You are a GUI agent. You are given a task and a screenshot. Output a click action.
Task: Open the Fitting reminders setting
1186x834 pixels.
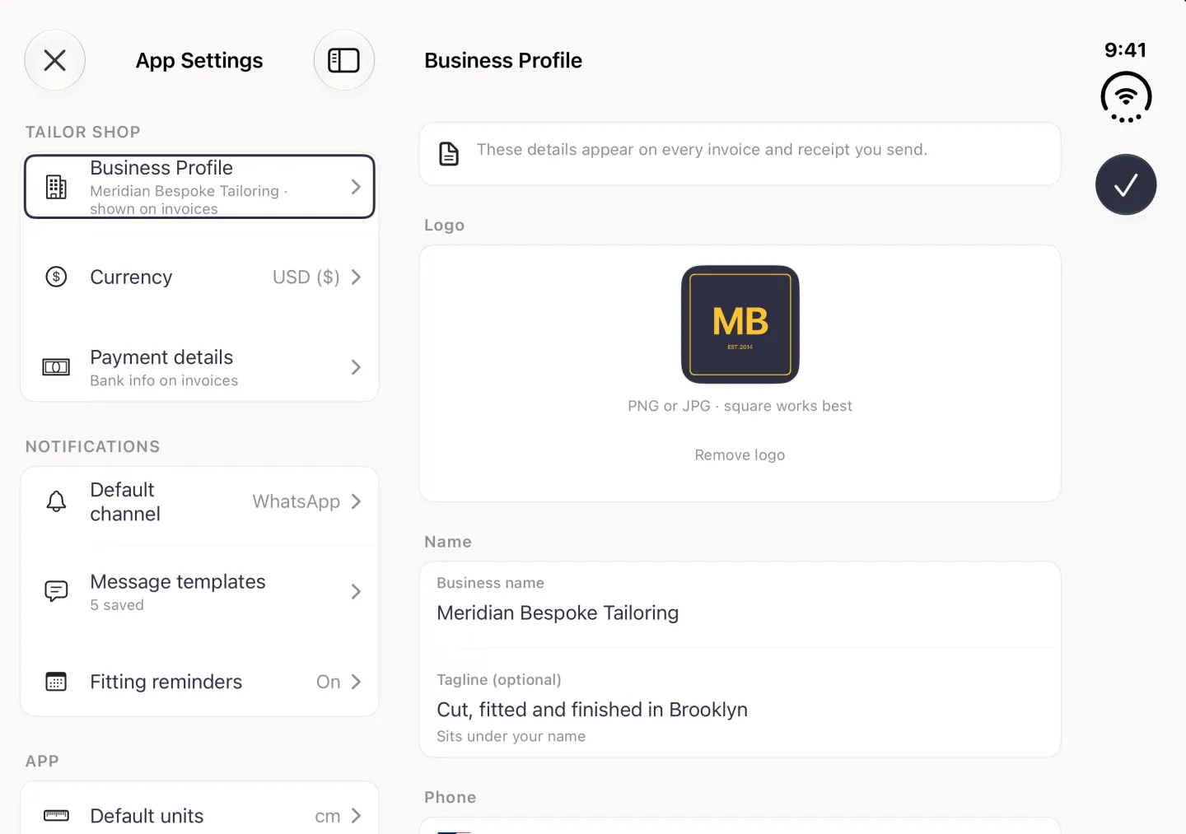click(x=199, y=682)
